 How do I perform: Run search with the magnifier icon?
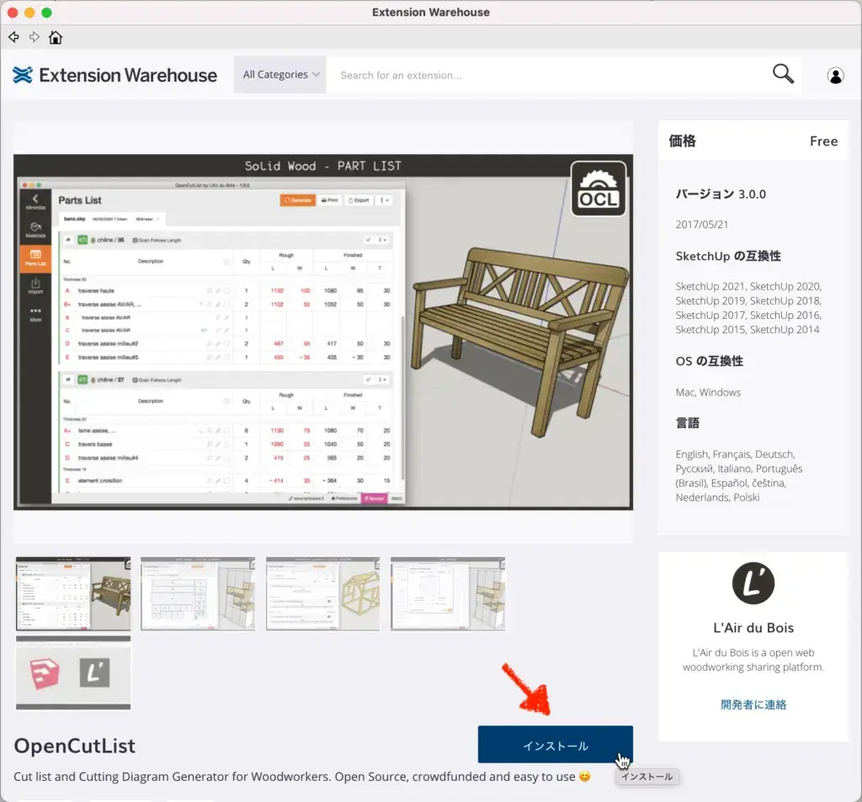point(783,74)
